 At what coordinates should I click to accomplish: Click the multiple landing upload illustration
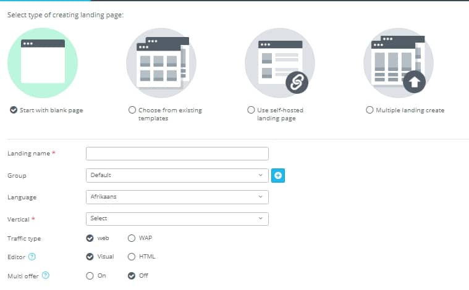pos(399,63)
